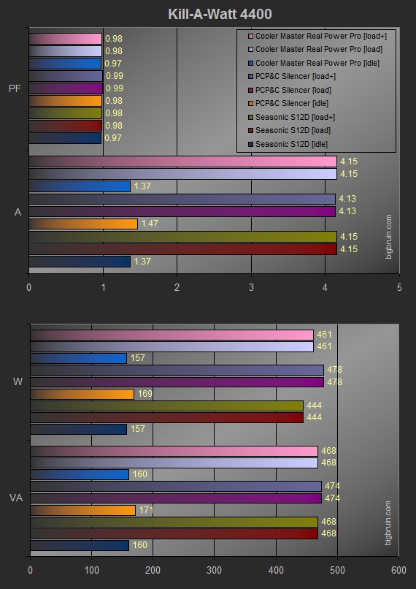Click the dark red Seasonic load bar in W group
416x589 pixels.
pyautogui.click(x=167, y=418)
